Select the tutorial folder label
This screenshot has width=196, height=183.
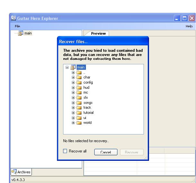pyautogui.click(x=89, y=113)
